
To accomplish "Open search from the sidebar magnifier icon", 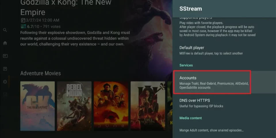I will pyautogui.click(x=5, y=30).
